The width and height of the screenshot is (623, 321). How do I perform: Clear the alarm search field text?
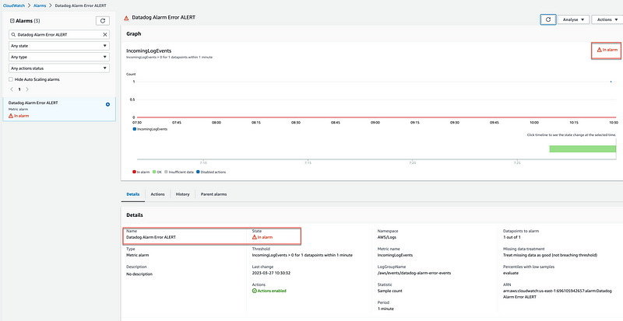click(x=105, y=34)
